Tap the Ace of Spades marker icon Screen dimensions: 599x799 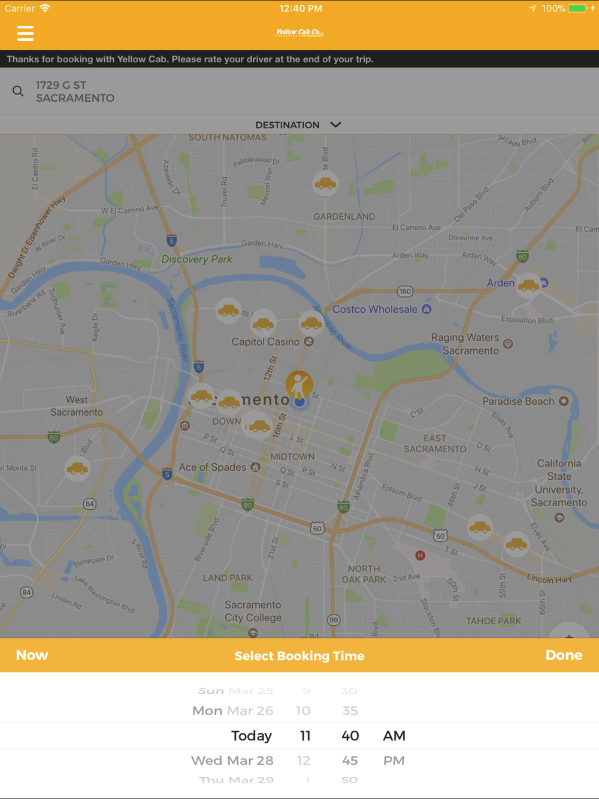tap(255, 467)
